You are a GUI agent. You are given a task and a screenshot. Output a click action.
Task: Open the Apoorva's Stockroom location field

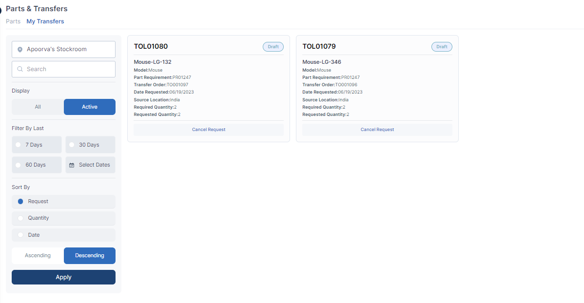click(64, 50)
